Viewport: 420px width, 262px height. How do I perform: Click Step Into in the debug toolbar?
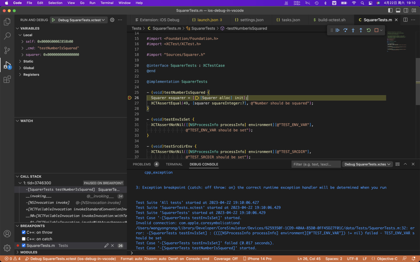[x=353, y=30]
